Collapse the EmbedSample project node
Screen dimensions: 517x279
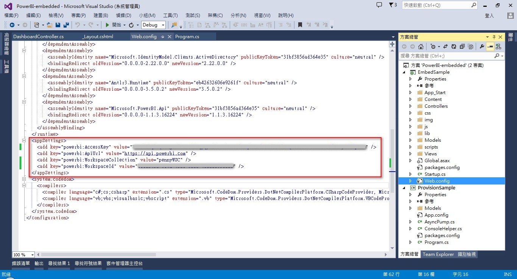(404, 72)
